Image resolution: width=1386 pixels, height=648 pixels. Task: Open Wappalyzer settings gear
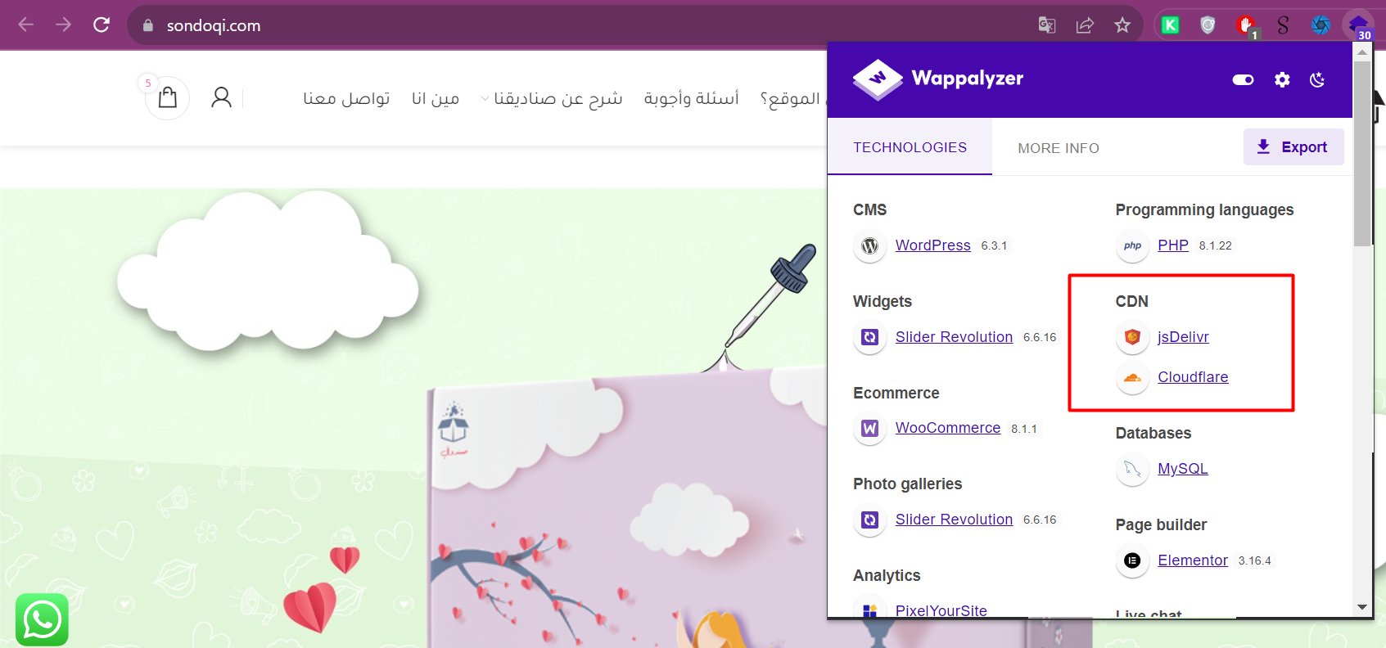tap(1282, 79)
